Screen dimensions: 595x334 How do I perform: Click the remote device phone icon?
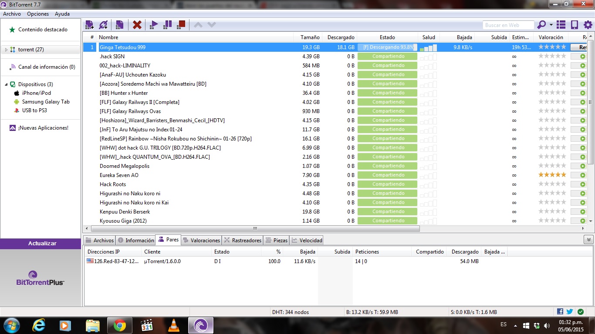tap(575, 25)
